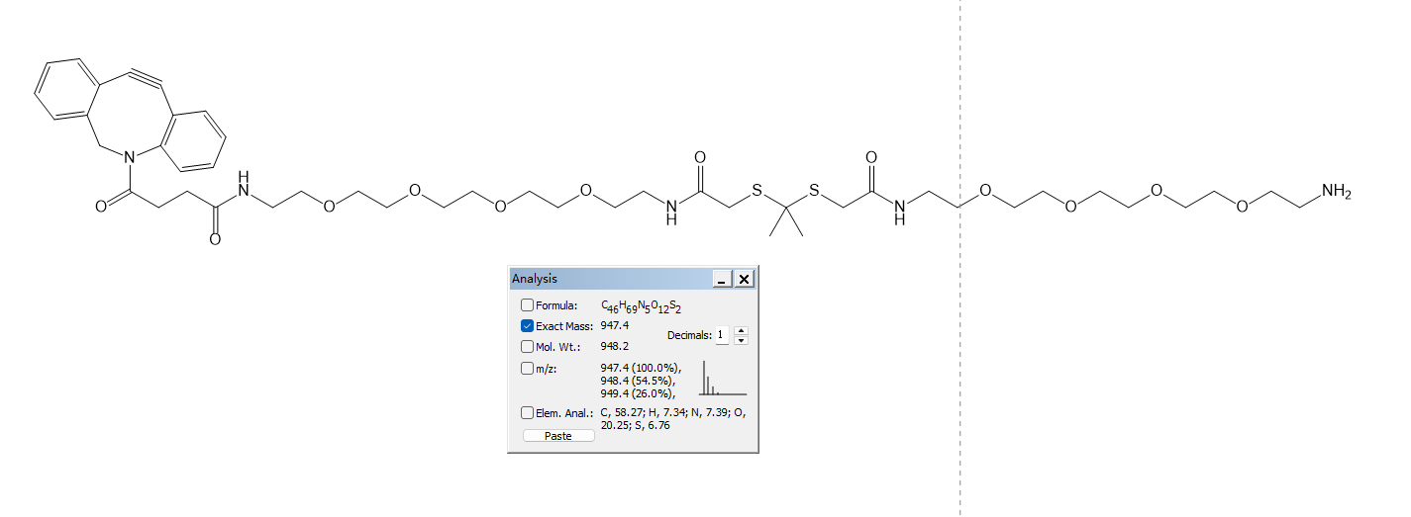Click the exact mass value 947.4
This screenshot has height=517, width=1411.
(615, 326)
